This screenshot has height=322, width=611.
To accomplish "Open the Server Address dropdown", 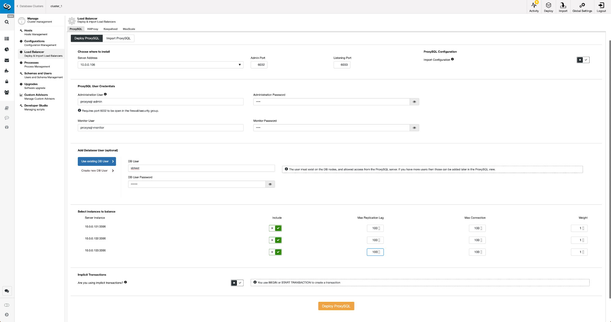I will click(x=160, y=65).
